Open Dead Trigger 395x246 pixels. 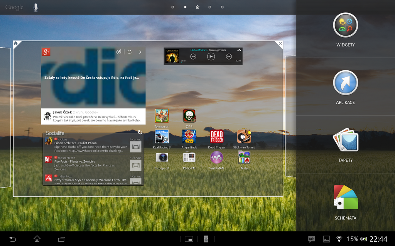coord(217,136)
